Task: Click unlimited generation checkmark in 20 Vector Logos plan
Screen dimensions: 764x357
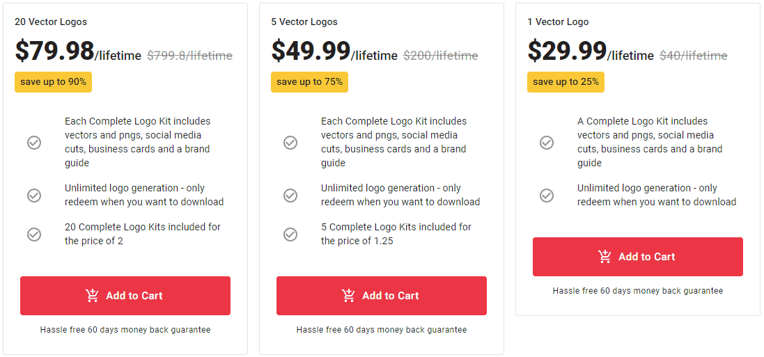Action: [x=34, y=196]
